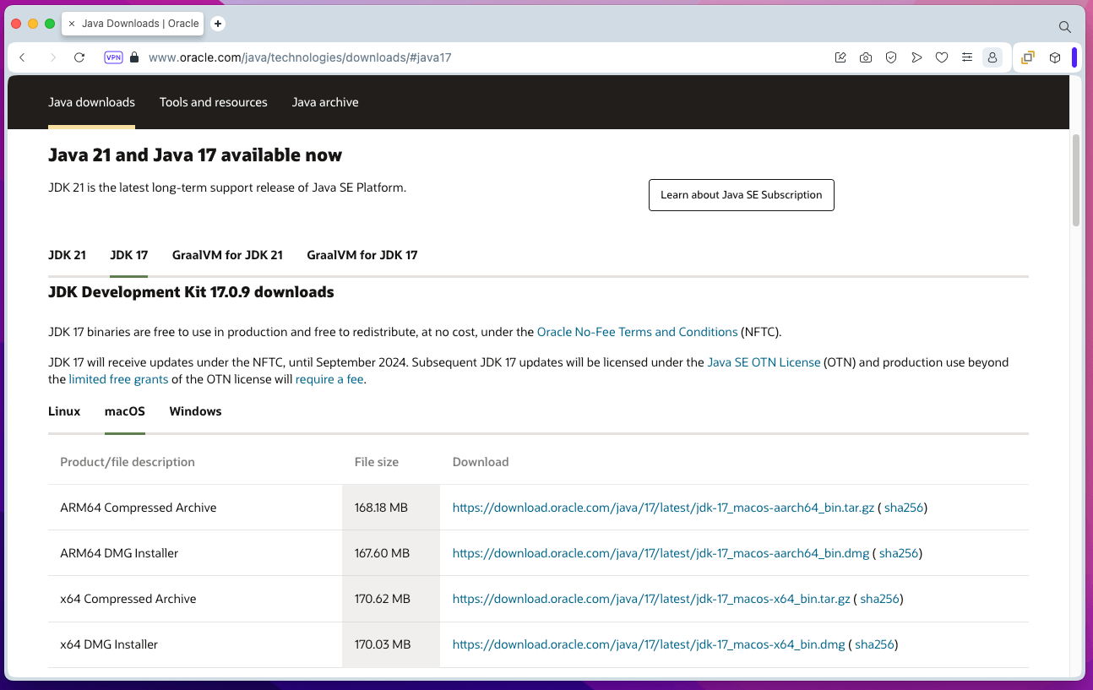Viewport: 1093px width, 690px height.
Task: Select the Windows OS tab
Action: pyautogui.click(x=195, y=411)
